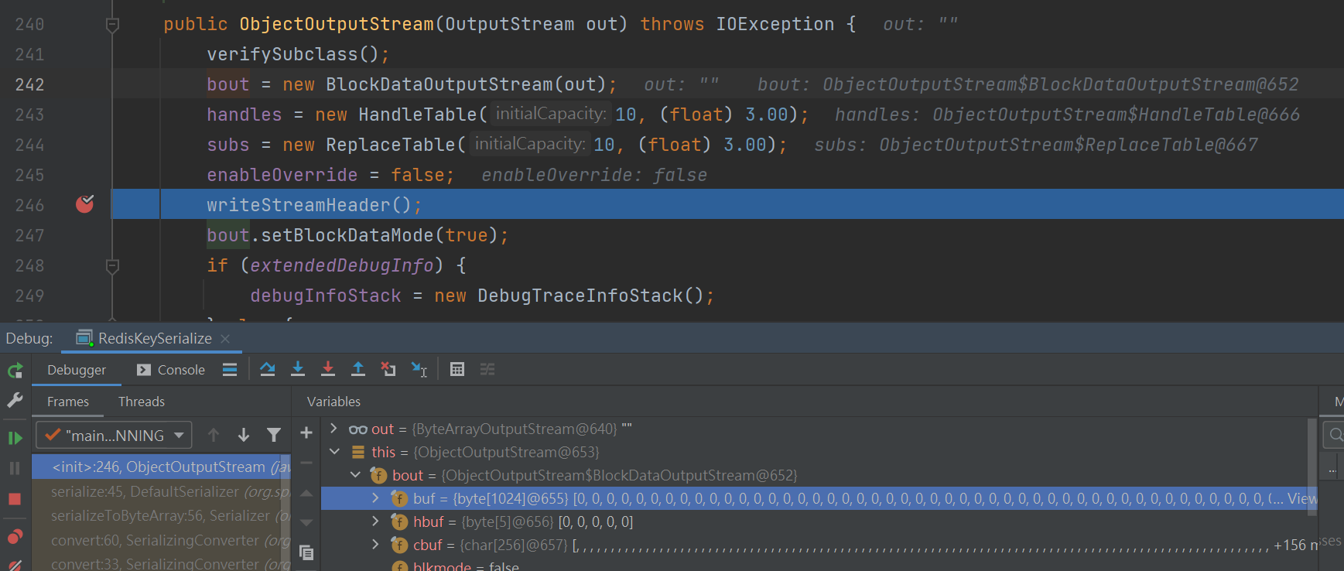Click the blue Step Into icon
The height and width of the screenshot is (571, 1344).
[x=298, y=369]
